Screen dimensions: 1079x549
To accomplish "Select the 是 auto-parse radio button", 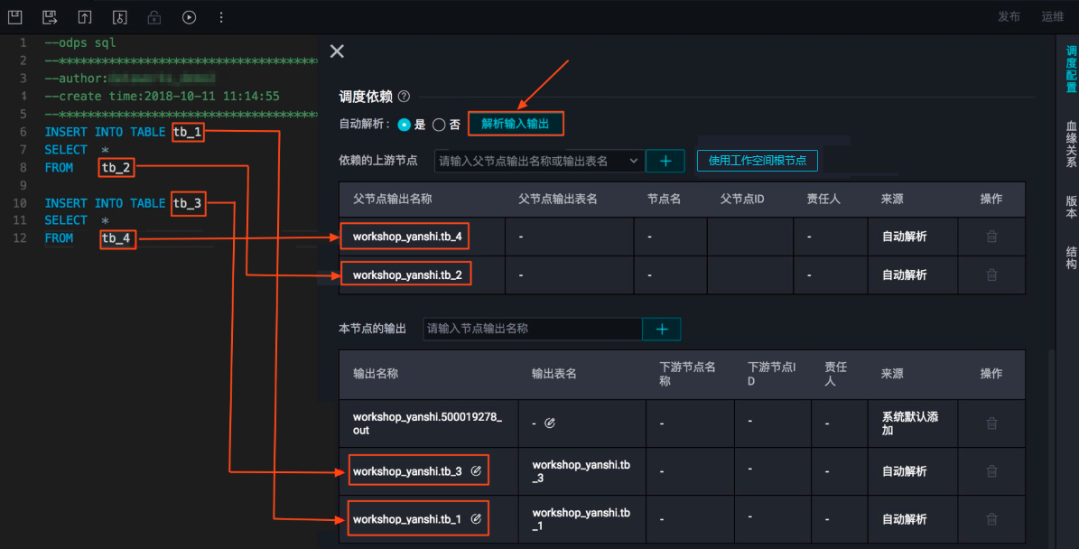I will (404, 125).
